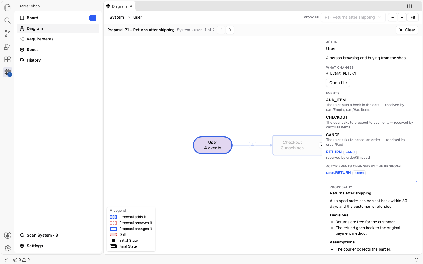Navigate to System in the breadcrumb
The height and width of the screenshot is (264, 423).
point(117,17)
